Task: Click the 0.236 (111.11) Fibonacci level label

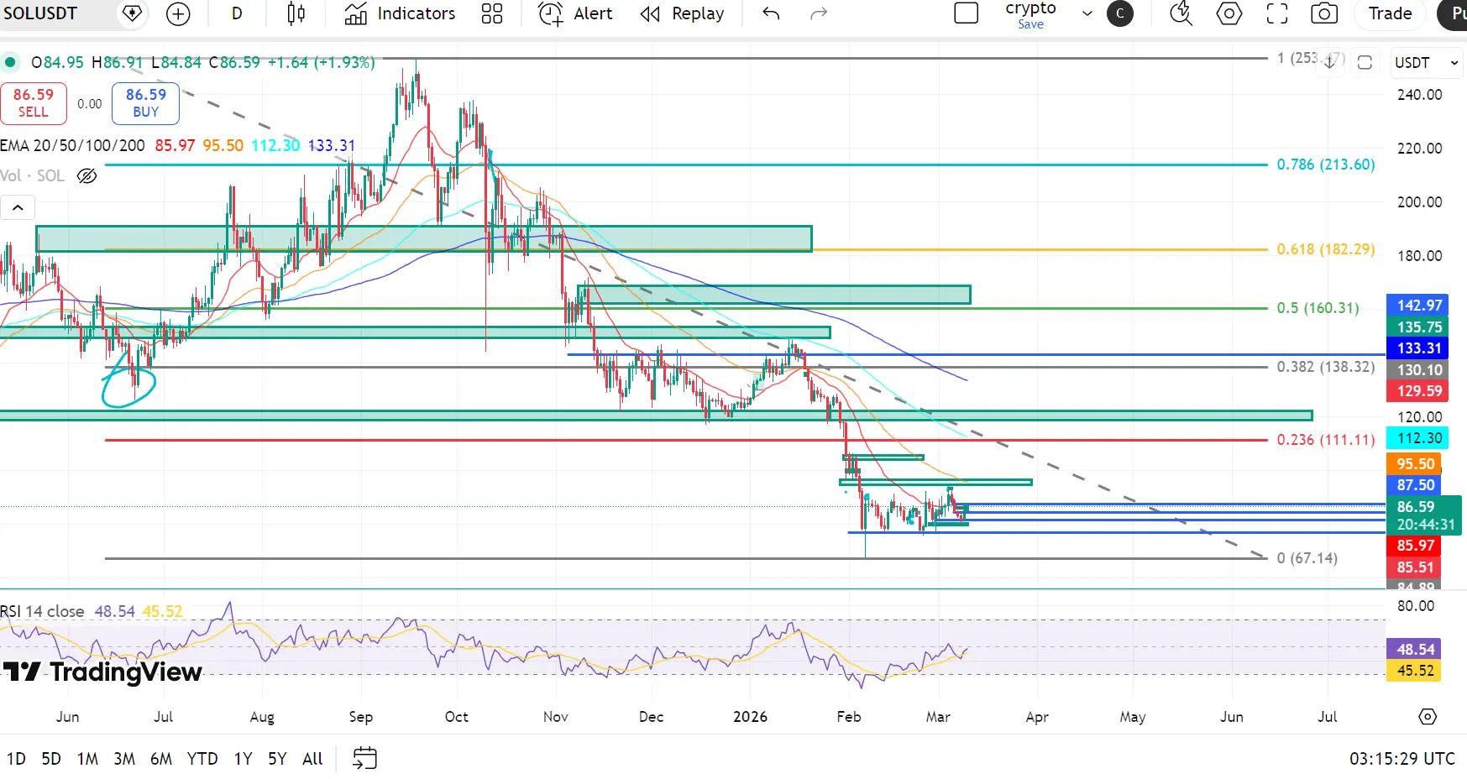Action: coord(1326,440)
